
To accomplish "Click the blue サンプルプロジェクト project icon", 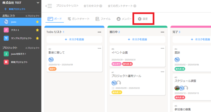I will click(6, 38).
